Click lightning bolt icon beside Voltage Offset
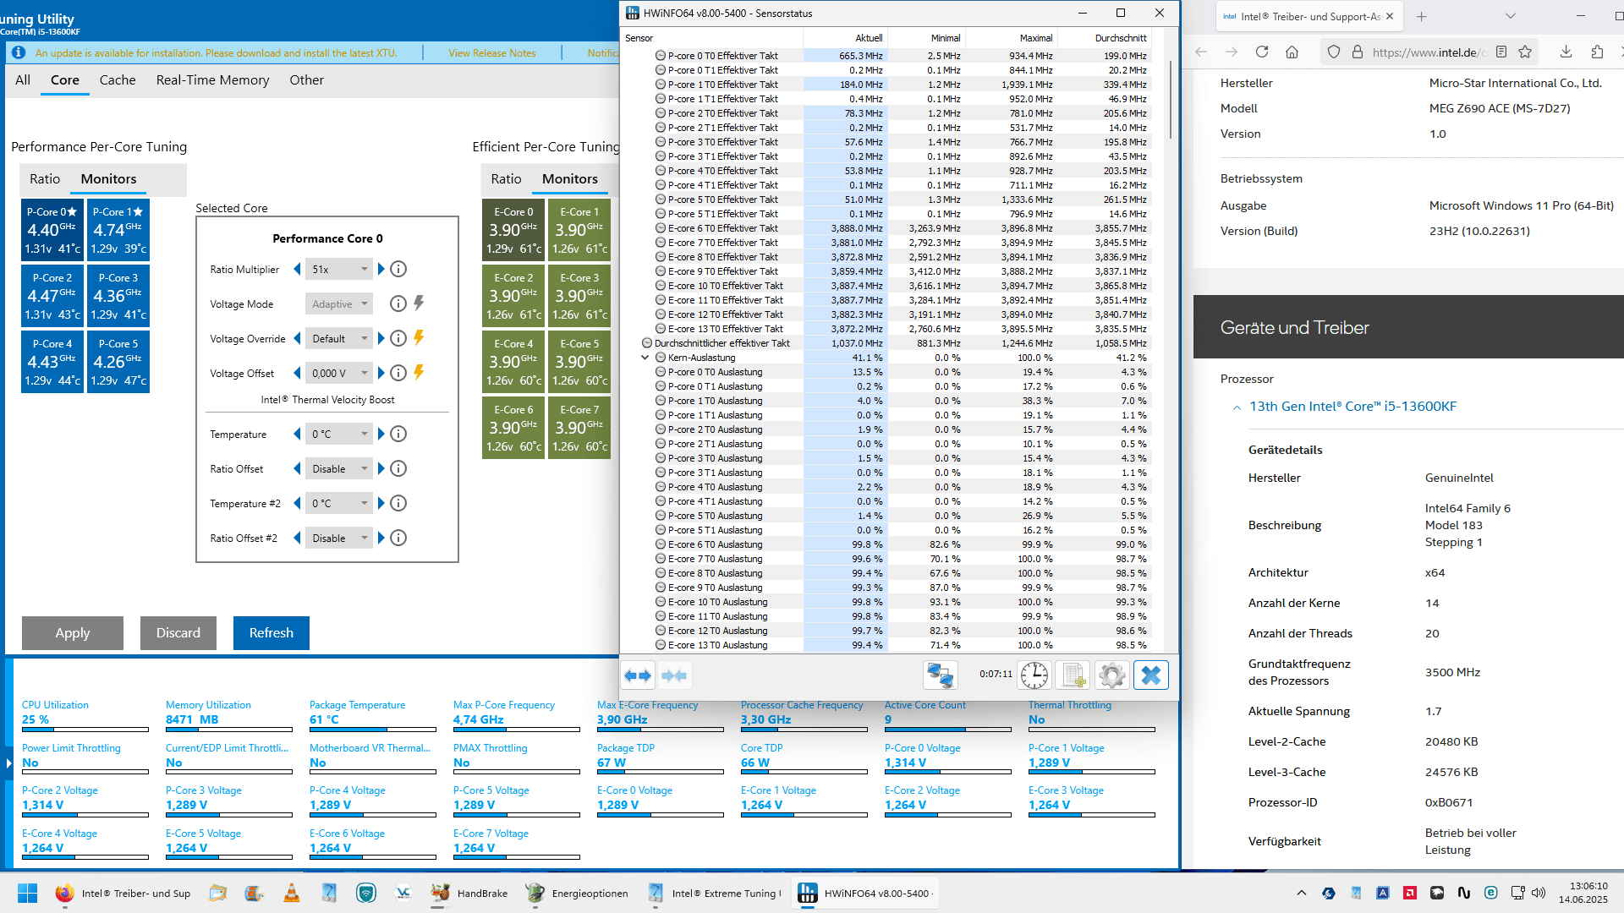The height and width of the screenshot is (913, 1624). [x=419, y=373]
